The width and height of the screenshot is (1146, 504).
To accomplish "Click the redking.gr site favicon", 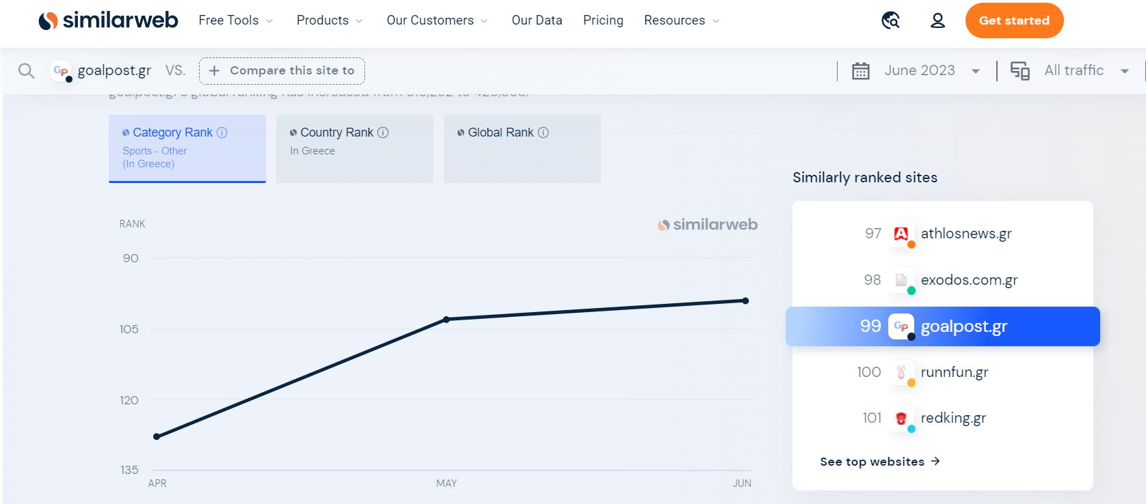I will [x=901, y=418].
